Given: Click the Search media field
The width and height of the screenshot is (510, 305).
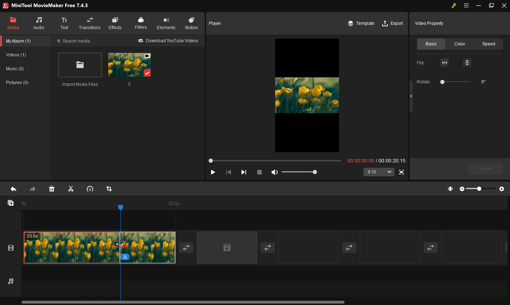Looking at the screenshot, I should 94,41.
